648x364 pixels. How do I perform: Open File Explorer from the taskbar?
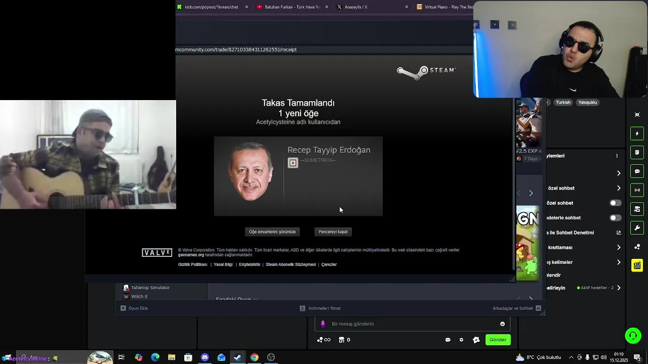(172, 357)
